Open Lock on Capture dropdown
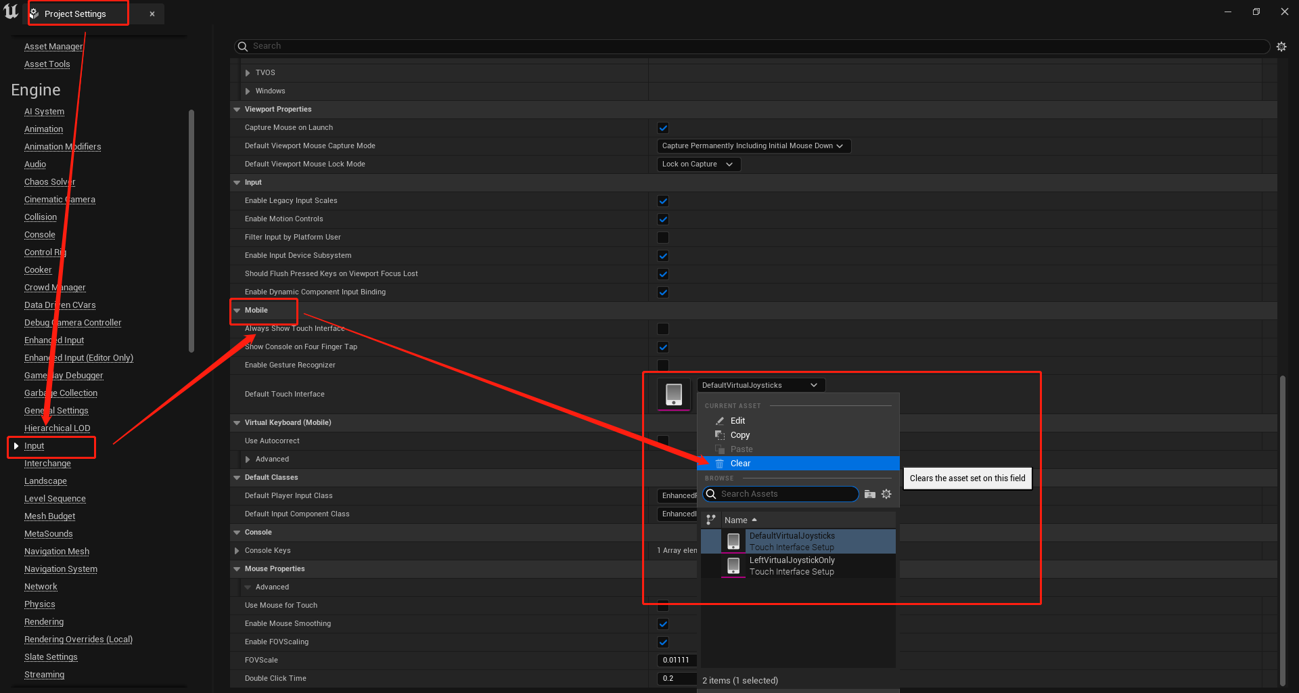Screen dimensions: 1299x693 [699, 164]
